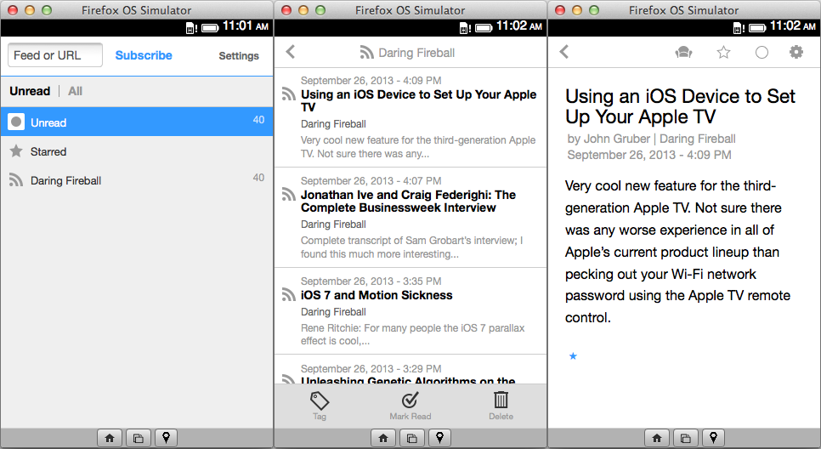Image resolution: width=821 pixels, height=449 pixels.
Task: Click the Home button in left simulator
Action: (110, 438)
